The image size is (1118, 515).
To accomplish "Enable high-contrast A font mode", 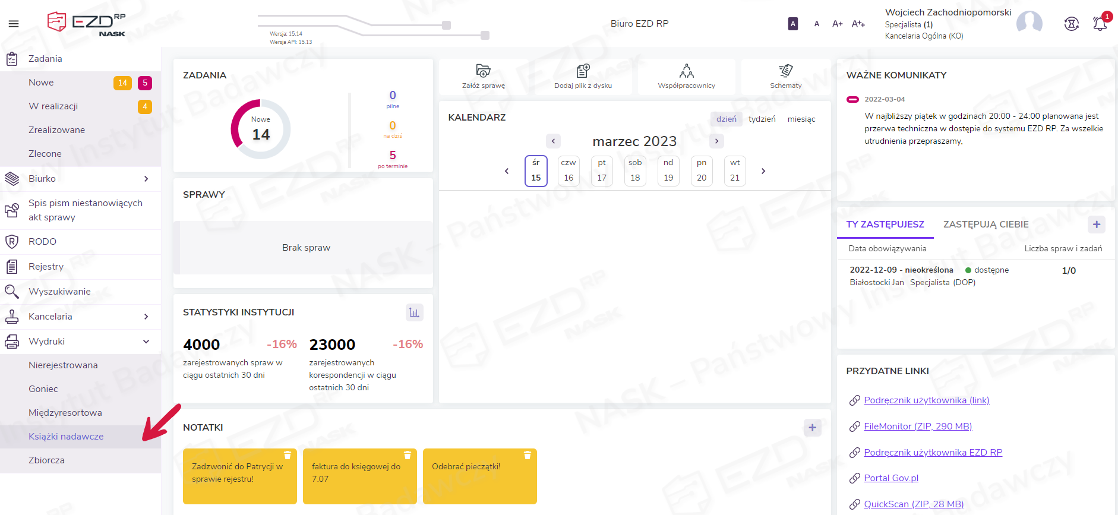I will [792, 24].
